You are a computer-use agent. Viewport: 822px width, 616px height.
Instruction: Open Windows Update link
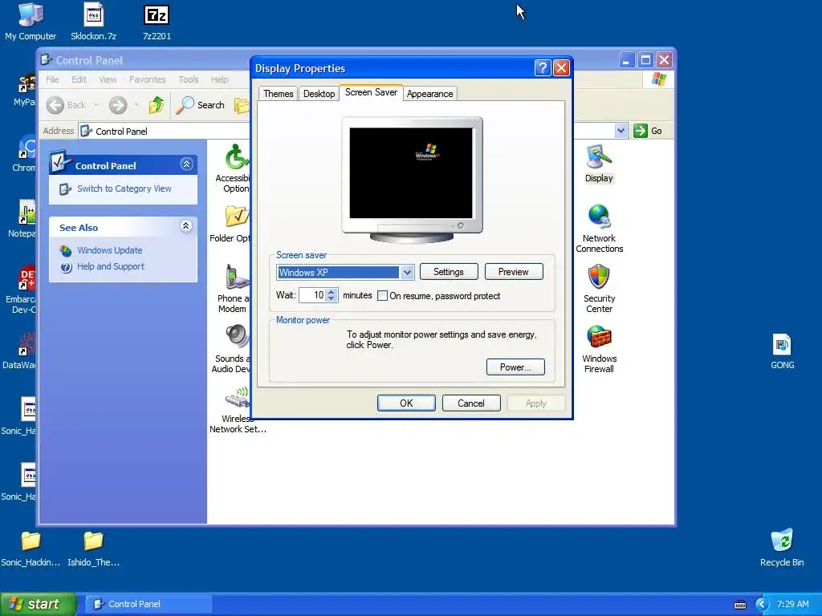click(x=109, y=250)
